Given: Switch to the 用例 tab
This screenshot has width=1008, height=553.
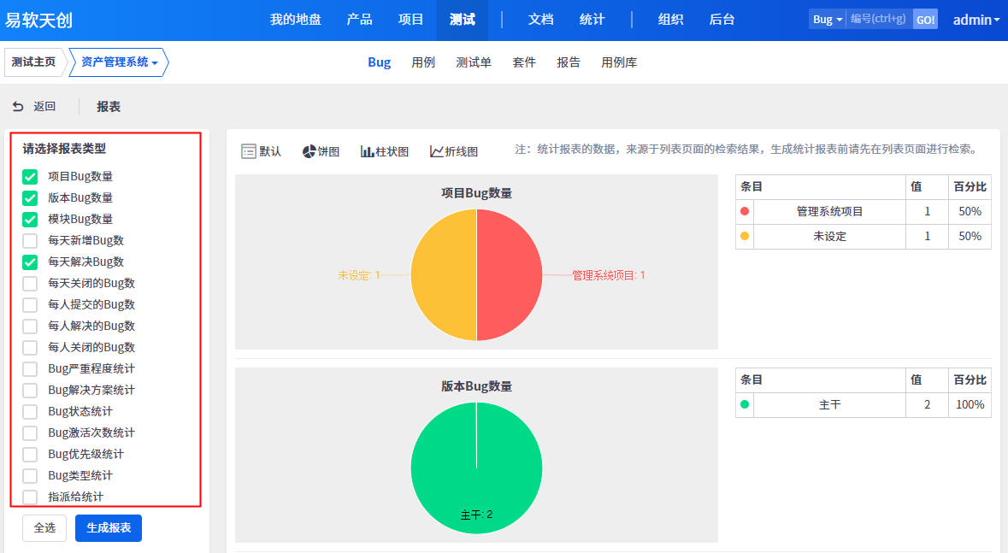Looking at the screenshot, I should pyautogui.click(x=423, y=62).
